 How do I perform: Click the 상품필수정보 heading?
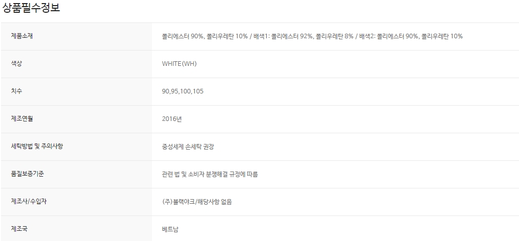point(31,9)
